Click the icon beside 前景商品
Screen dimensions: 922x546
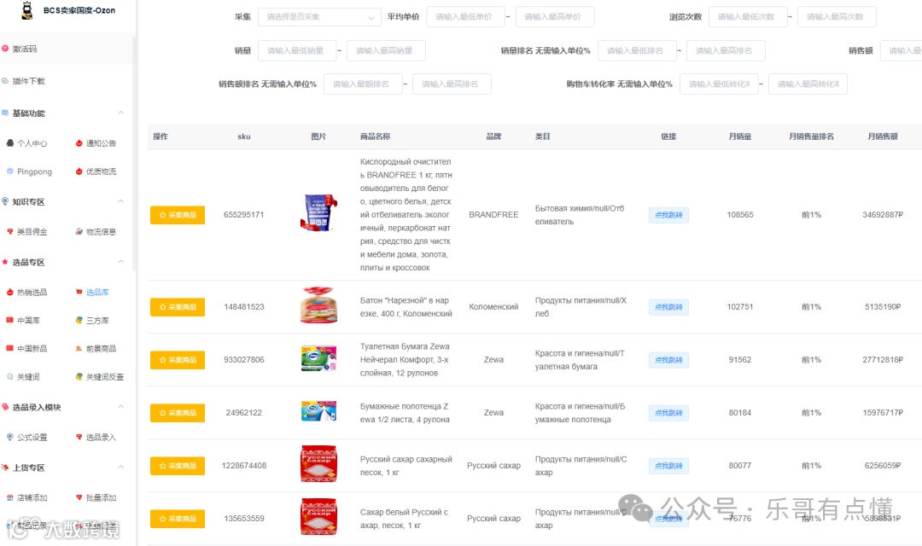click(79, 349)
